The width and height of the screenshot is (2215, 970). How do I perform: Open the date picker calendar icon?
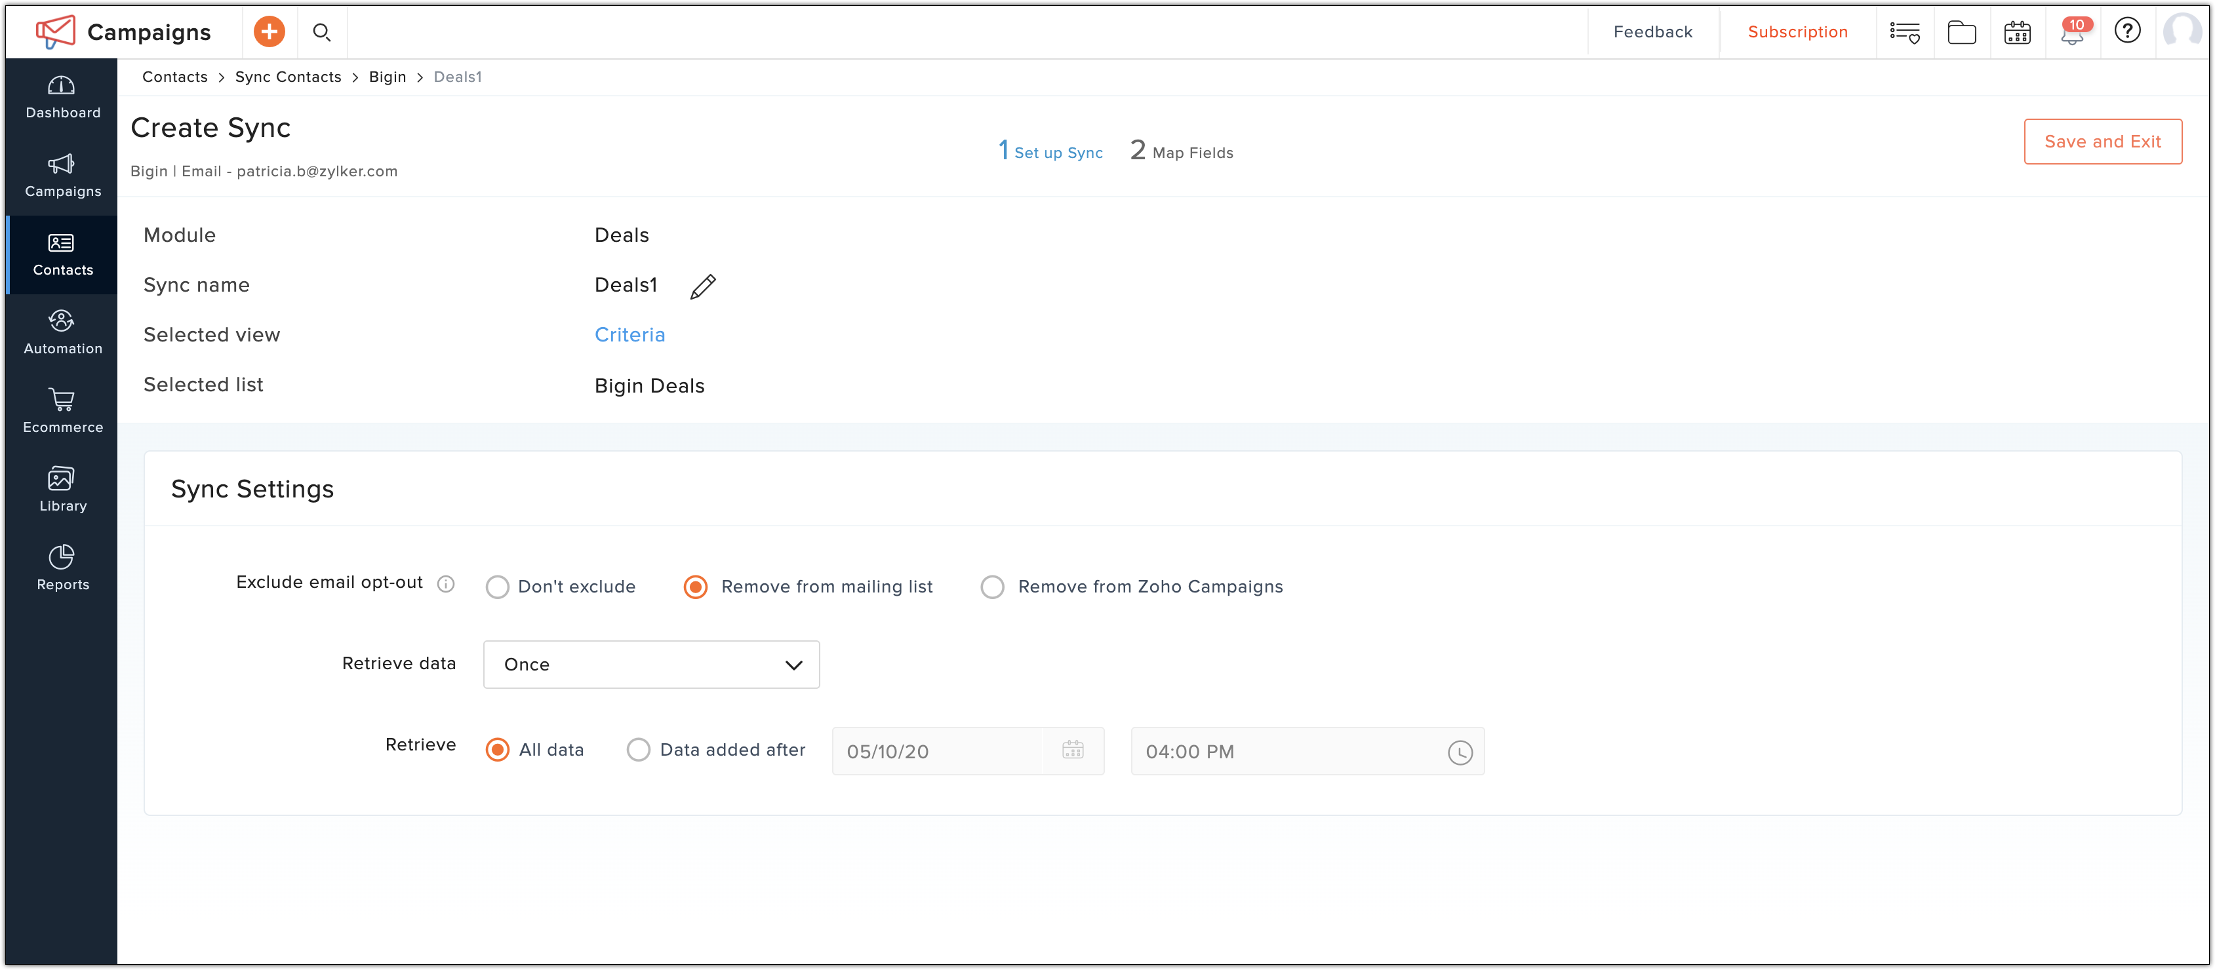(1072, 750)
